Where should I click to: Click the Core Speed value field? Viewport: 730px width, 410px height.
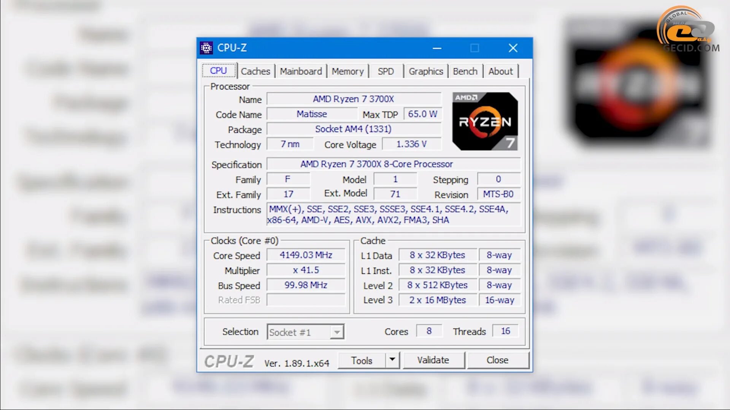306,255
